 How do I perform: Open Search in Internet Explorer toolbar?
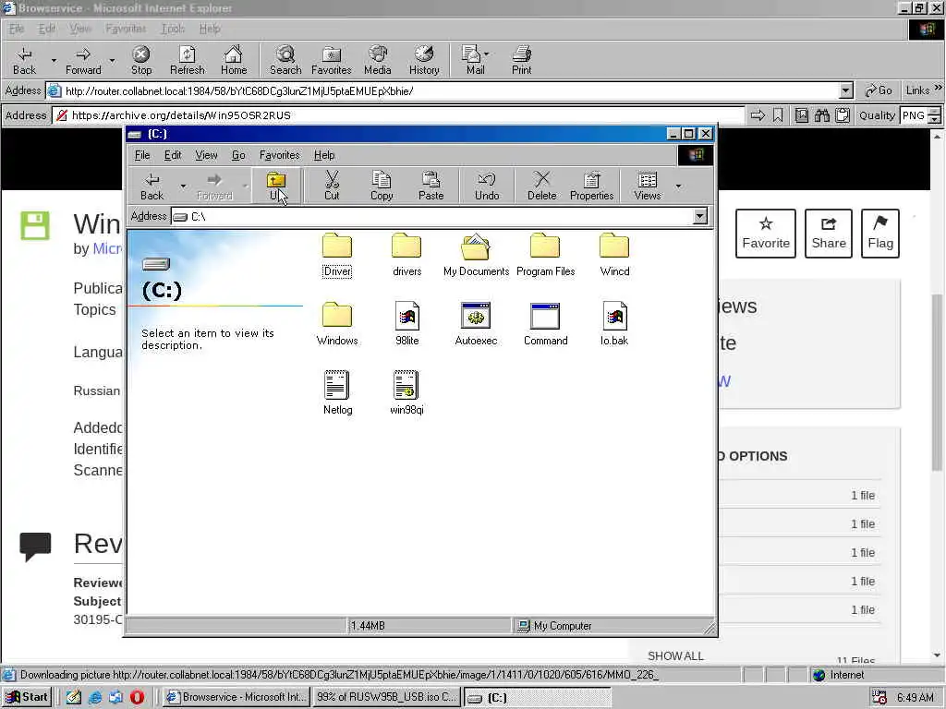(x=285, y=60)
